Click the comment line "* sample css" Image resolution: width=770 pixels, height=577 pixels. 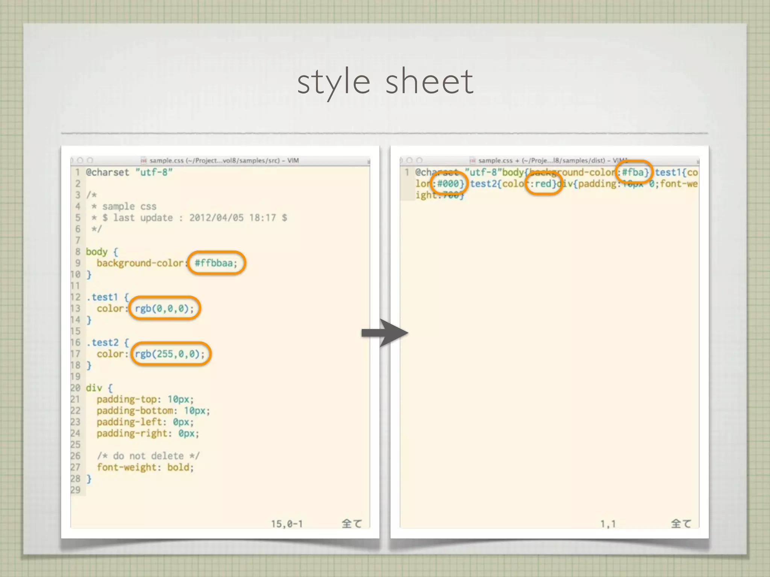[x=124, y=207]
